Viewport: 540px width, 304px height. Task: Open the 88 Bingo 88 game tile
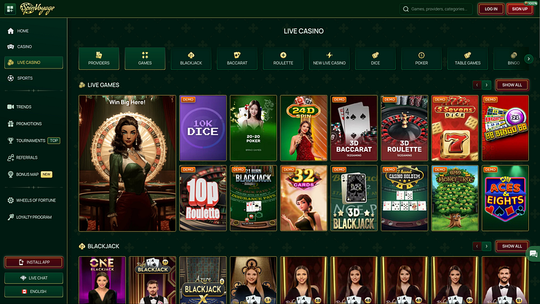point(505,128)
